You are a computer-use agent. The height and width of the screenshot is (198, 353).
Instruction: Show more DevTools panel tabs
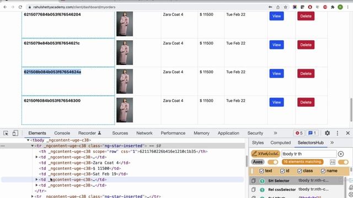pos(275,133)
